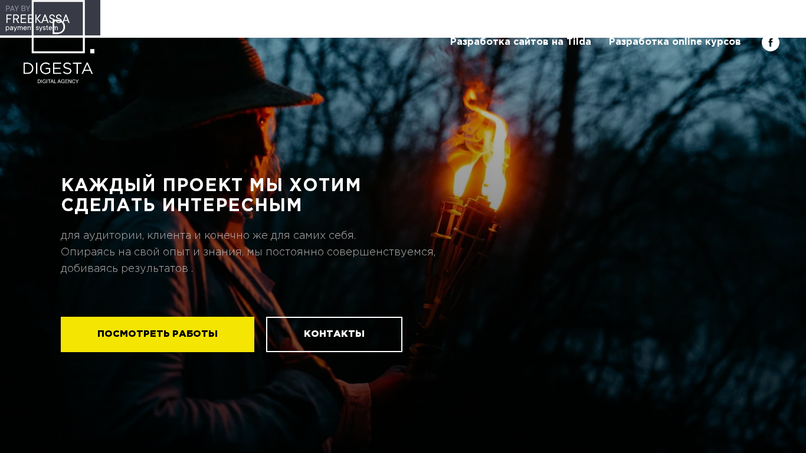Viewport: 806px width, 453px height.
Task: Click the 'Digital Agency' tagline text
Action: coord(58,81)
